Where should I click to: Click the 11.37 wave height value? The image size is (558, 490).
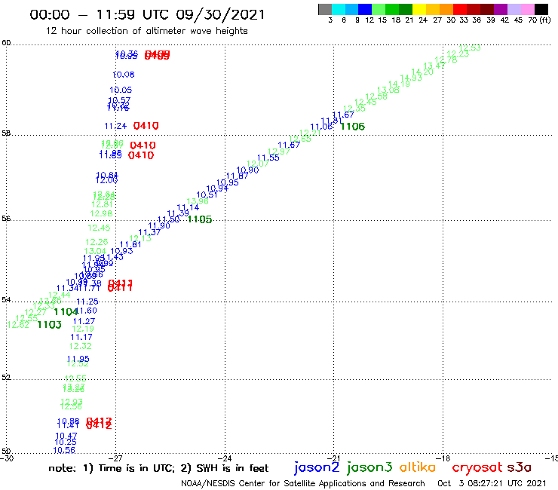pyautogui.click(x=149, y=232)
